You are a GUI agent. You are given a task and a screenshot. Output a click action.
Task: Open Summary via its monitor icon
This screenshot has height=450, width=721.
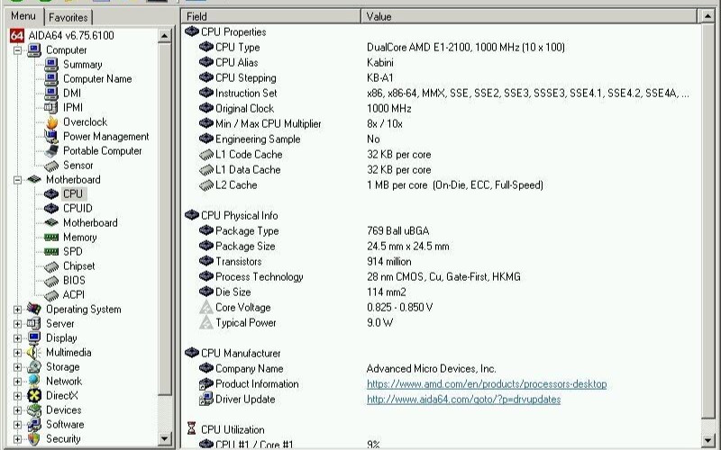51,64
